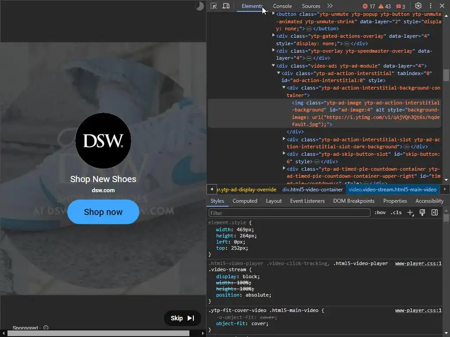Click the styles Filter input field
Screen dimensions: 450x337
(x=289, y=213)
